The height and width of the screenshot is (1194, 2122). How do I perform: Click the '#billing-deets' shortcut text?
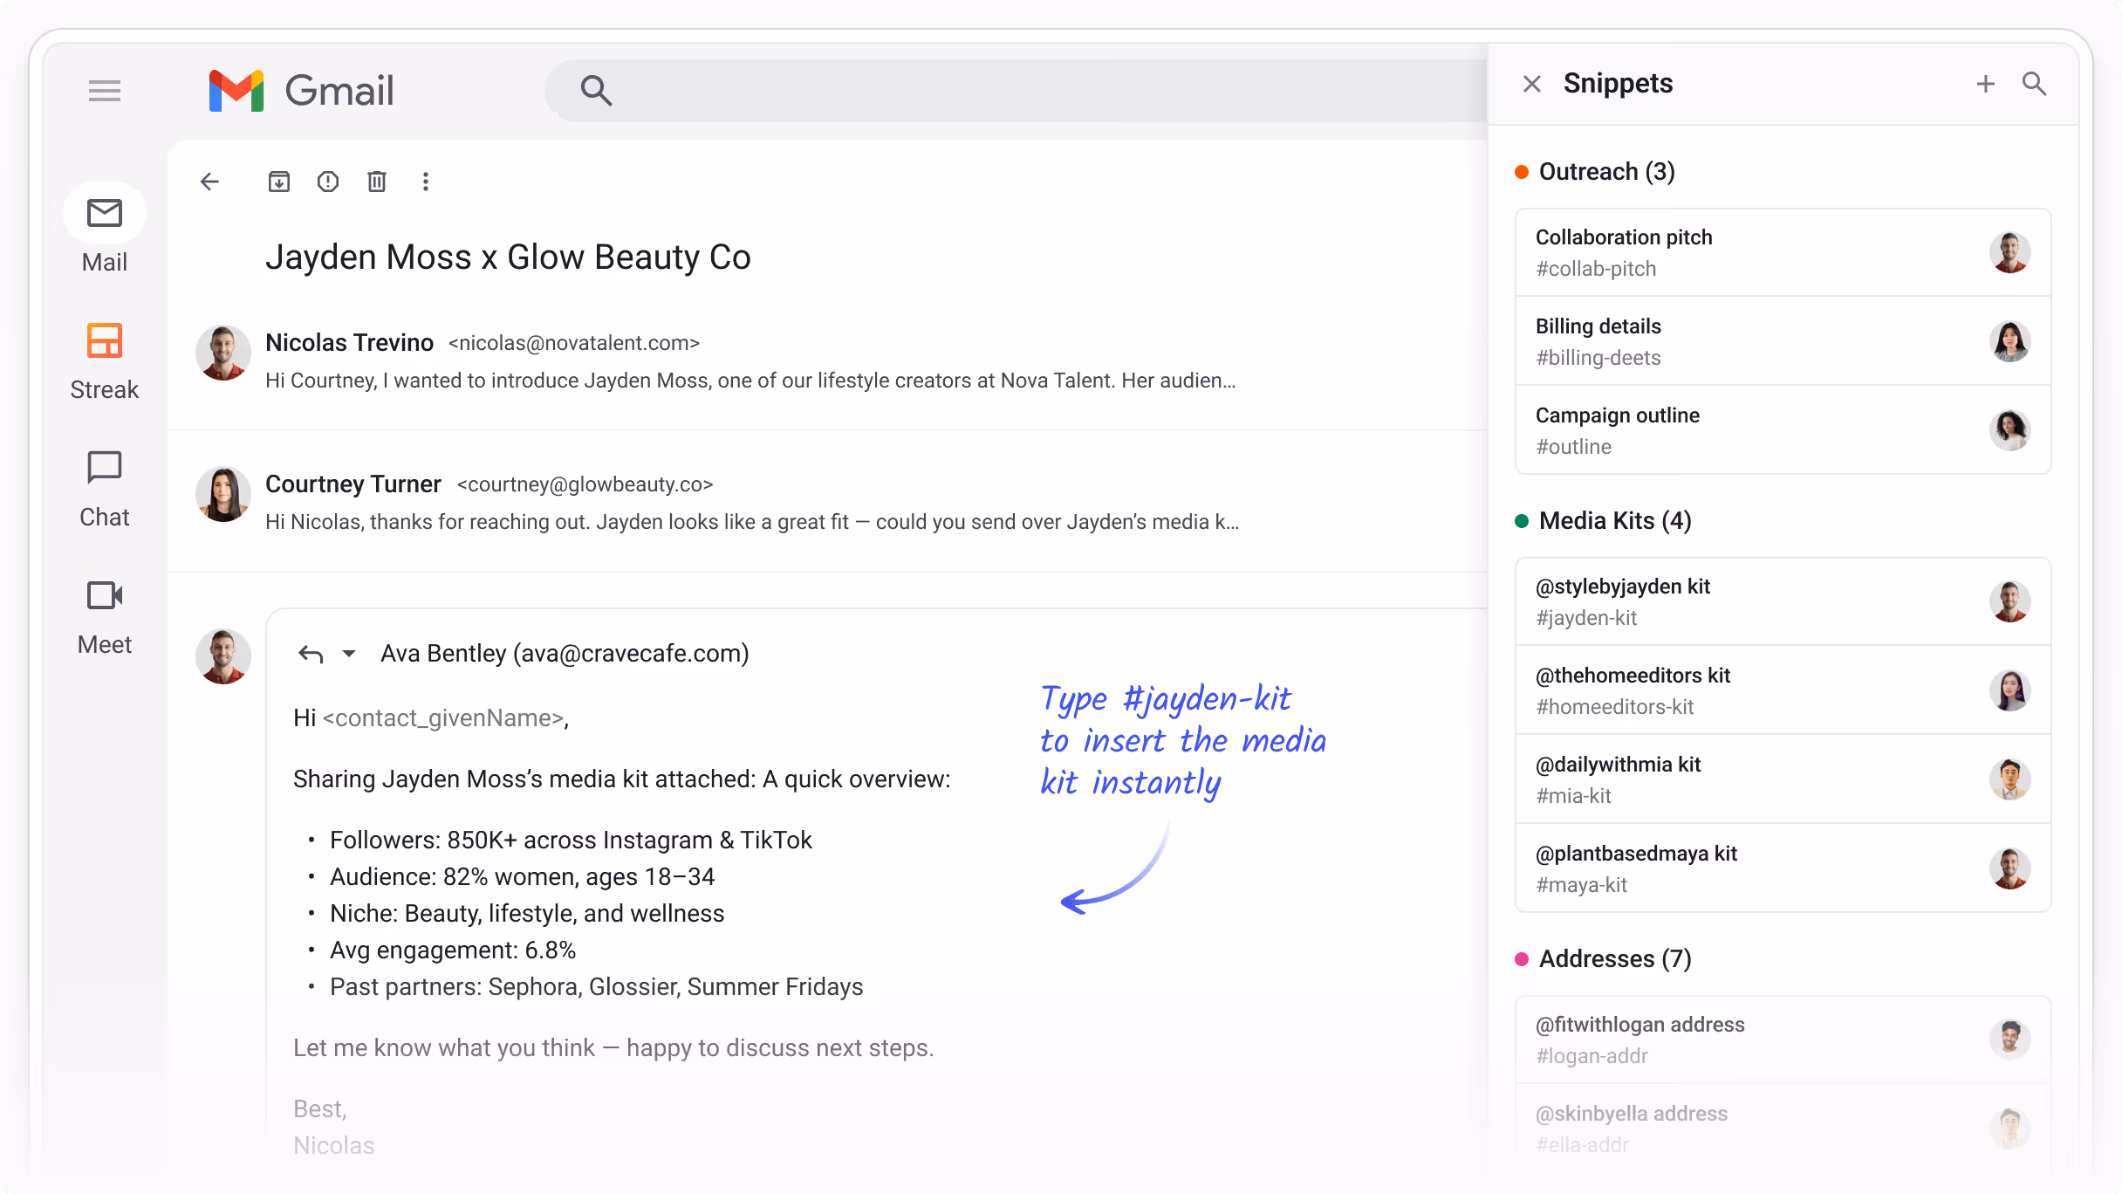[1598, 358]
